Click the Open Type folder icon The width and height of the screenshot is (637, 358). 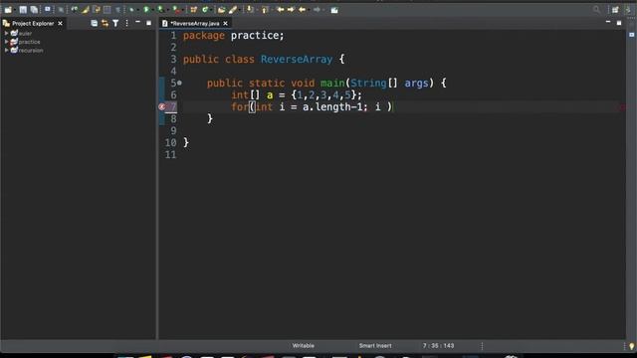coord(221,10)
